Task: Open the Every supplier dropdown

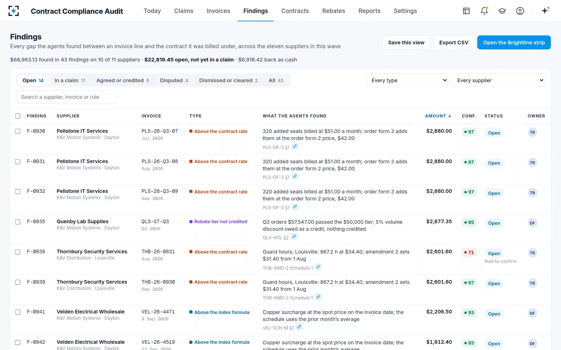Action: click(x=498, y=80)
